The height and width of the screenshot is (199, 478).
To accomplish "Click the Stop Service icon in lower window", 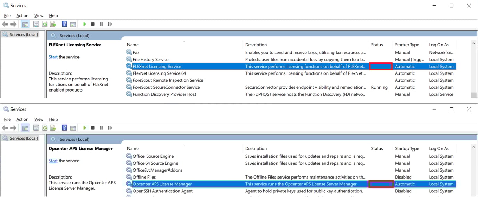I will tap(93, 128).
